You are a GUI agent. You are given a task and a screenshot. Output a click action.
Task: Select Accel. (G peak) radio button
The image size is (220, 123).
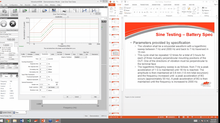tap(1, 48)
